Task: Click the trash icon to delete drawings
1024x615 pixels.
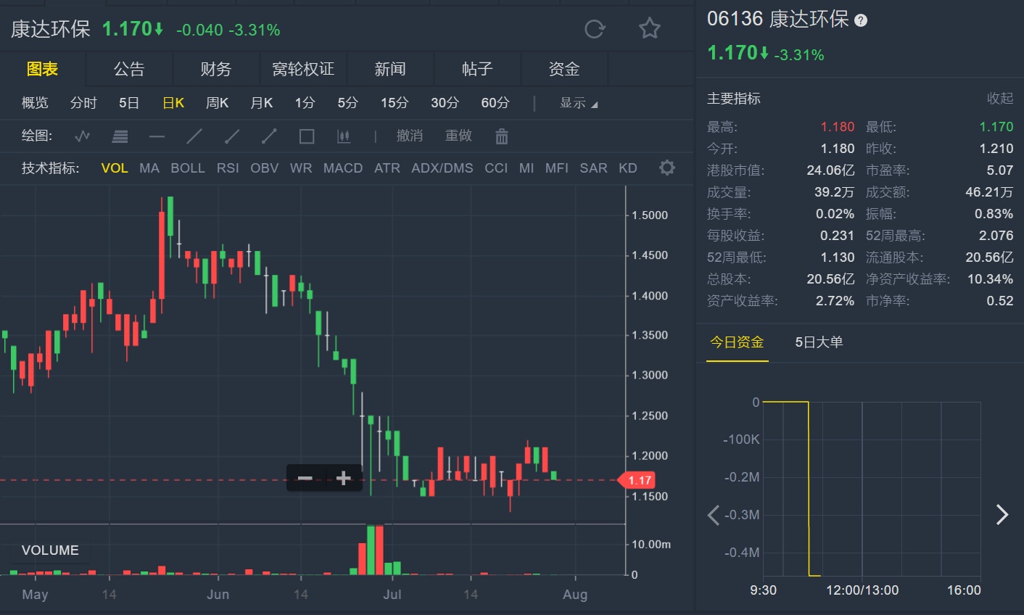Action: pyautogui.click(x=501, y=136)
